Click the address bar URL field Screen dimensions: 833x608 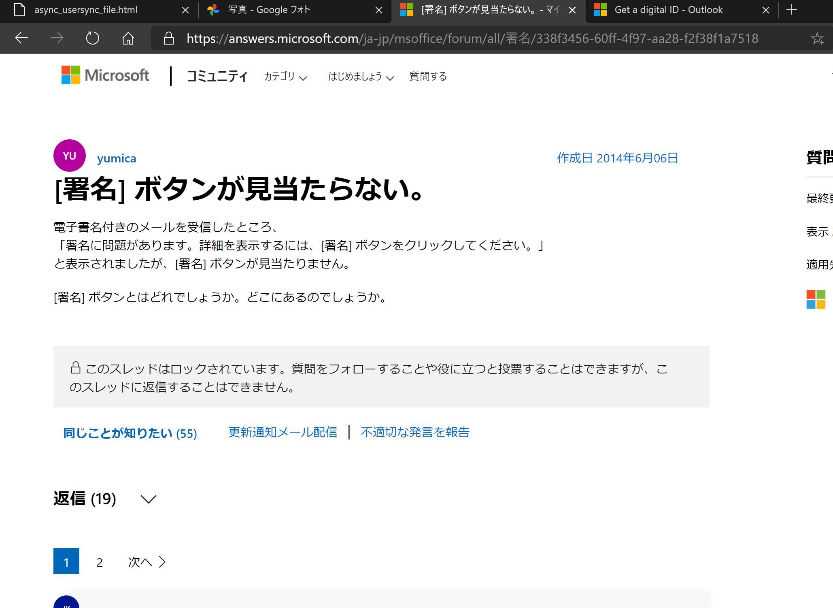tap(472, 38)
